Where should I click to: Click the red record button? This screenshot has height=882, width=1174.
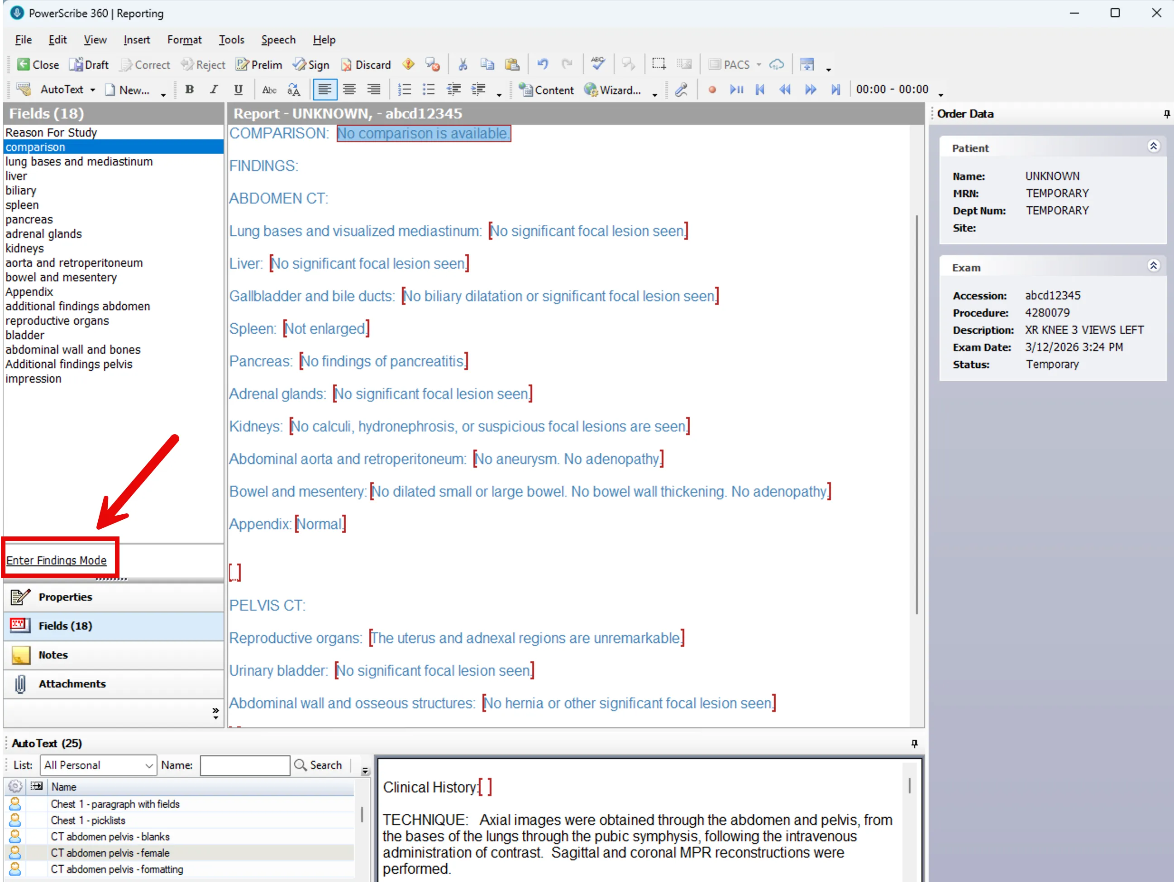(x=712, y=89)
